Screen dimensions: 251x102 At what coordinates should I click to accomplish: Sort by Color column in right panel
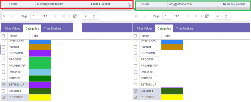click(167, 36)
